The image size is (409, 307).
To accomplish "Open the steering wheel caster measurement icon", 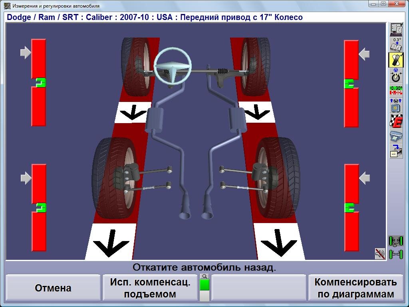I will 396,75.
